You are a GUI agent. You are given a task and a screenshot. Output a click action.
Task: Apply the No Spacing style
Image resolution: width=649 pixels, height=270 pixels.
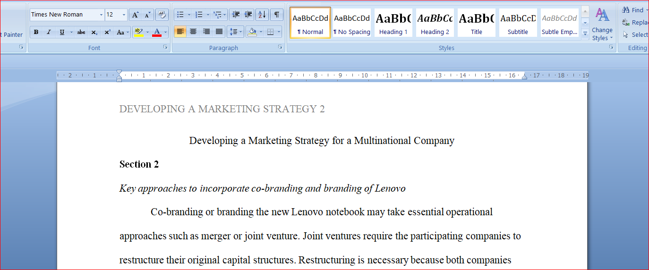pos(352,22)
